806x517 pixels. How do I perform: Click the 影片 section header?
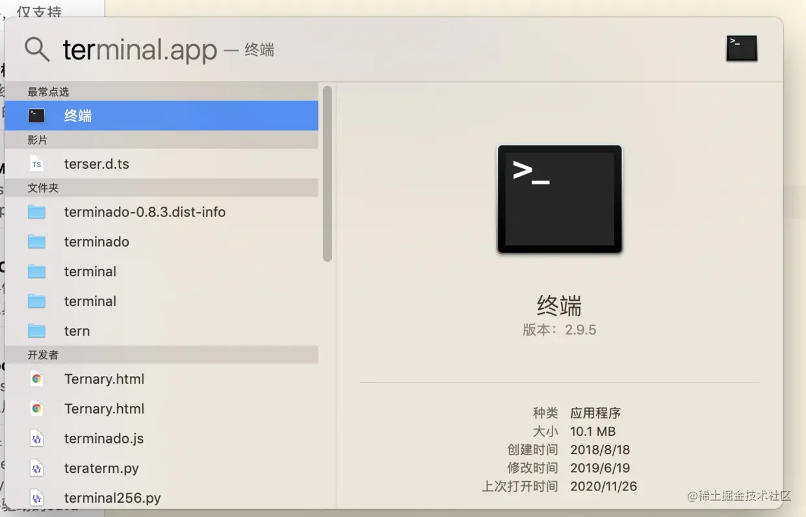161,140
